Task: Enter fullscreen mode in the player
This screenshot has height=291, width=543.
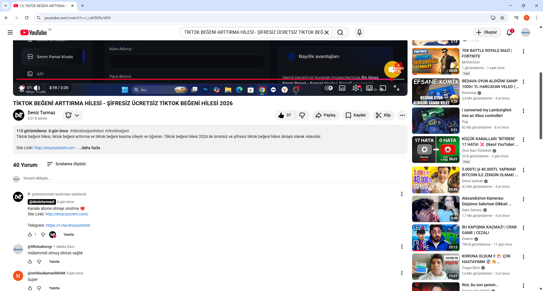Action: (x=397, y=88)
